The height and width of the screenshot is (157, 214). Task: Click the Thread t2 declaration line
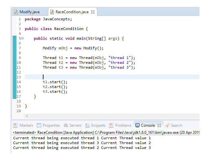[89, 63]
